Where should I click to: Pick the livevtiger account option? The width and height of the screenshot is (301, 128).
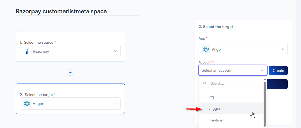pyautogui.click(x=216, y=120)
